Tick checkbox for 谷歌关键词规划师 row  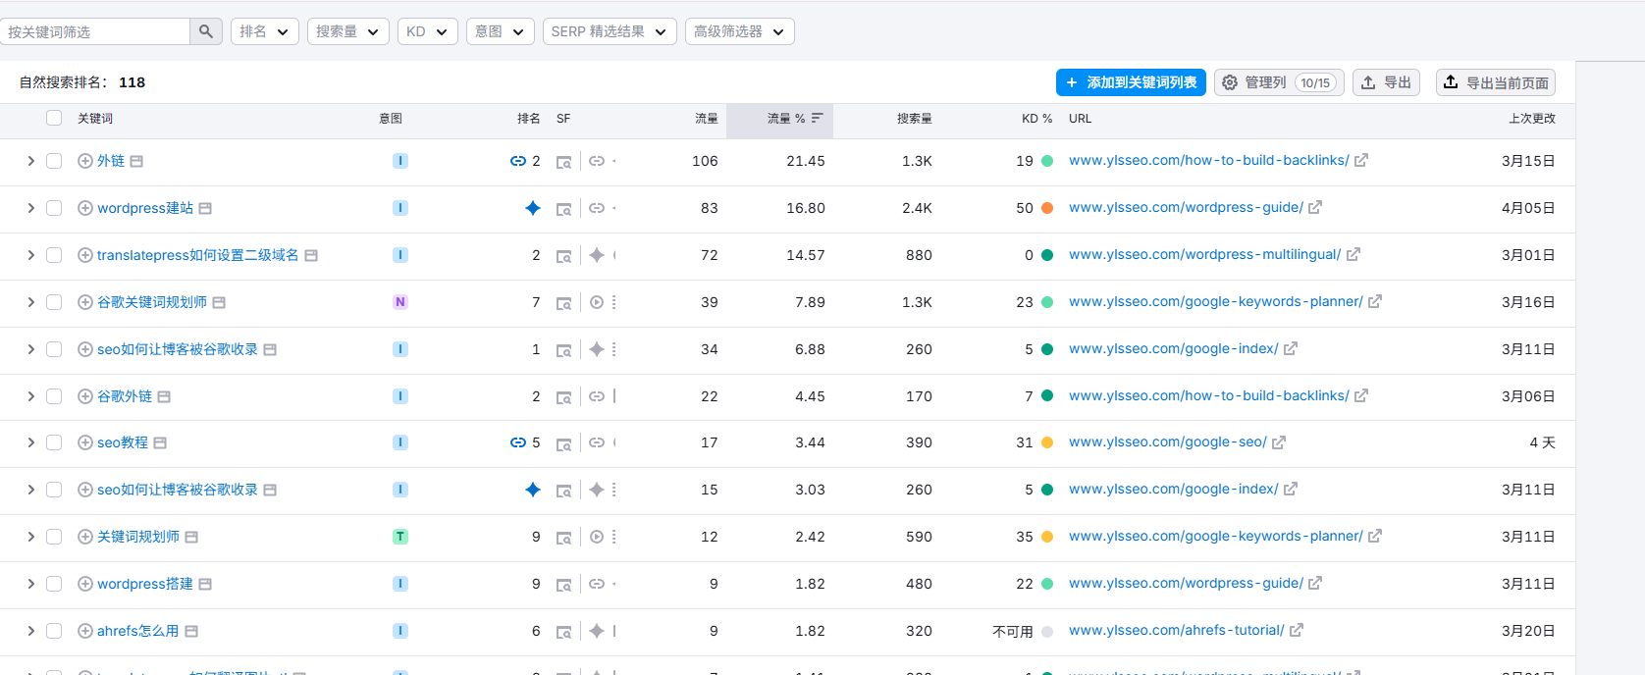tap(54, 302)
